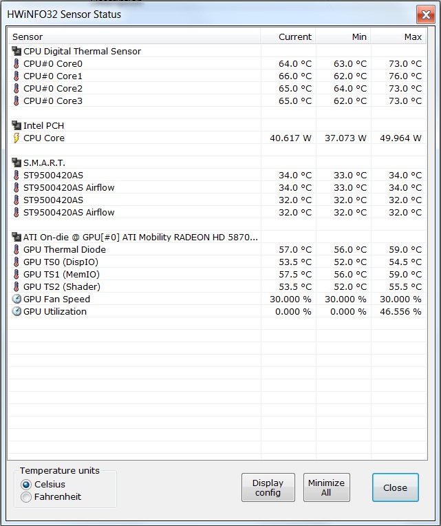
Task: Click the Intel PCH group icon
Action: (17, 125)
